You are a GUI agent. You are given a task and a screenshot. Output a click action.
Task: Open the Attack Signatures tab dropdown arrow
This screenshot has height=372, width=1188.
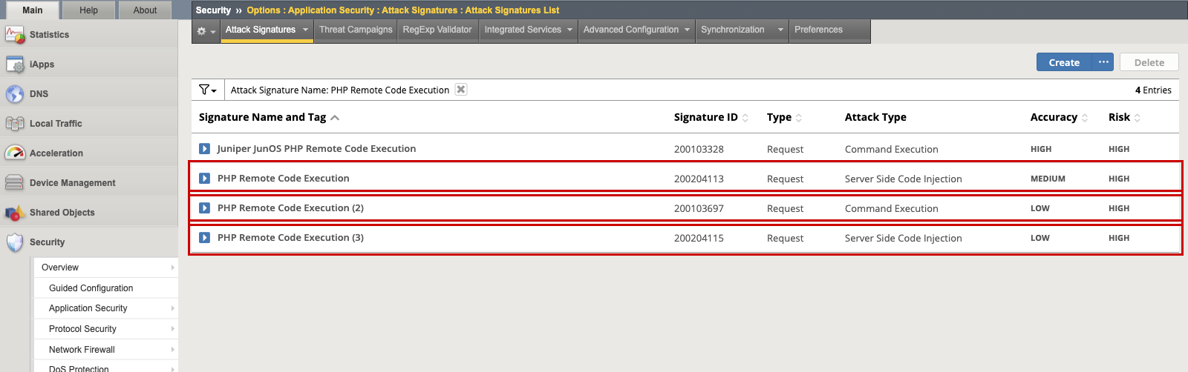point(305,30)
